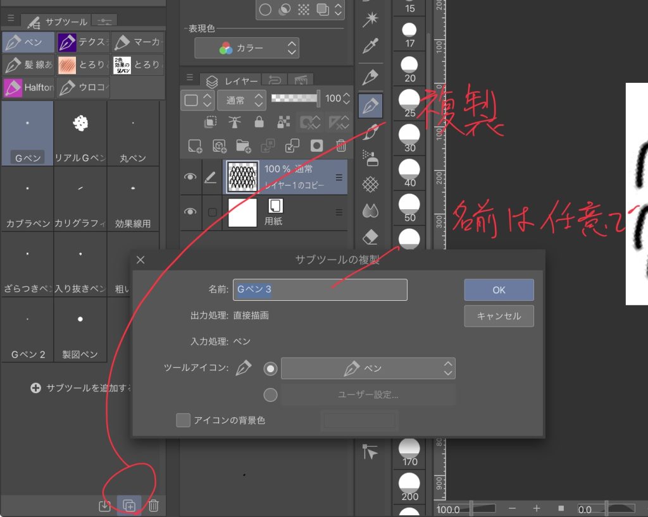
Task: Click the キャンセル button
Action: coord(499,316)
